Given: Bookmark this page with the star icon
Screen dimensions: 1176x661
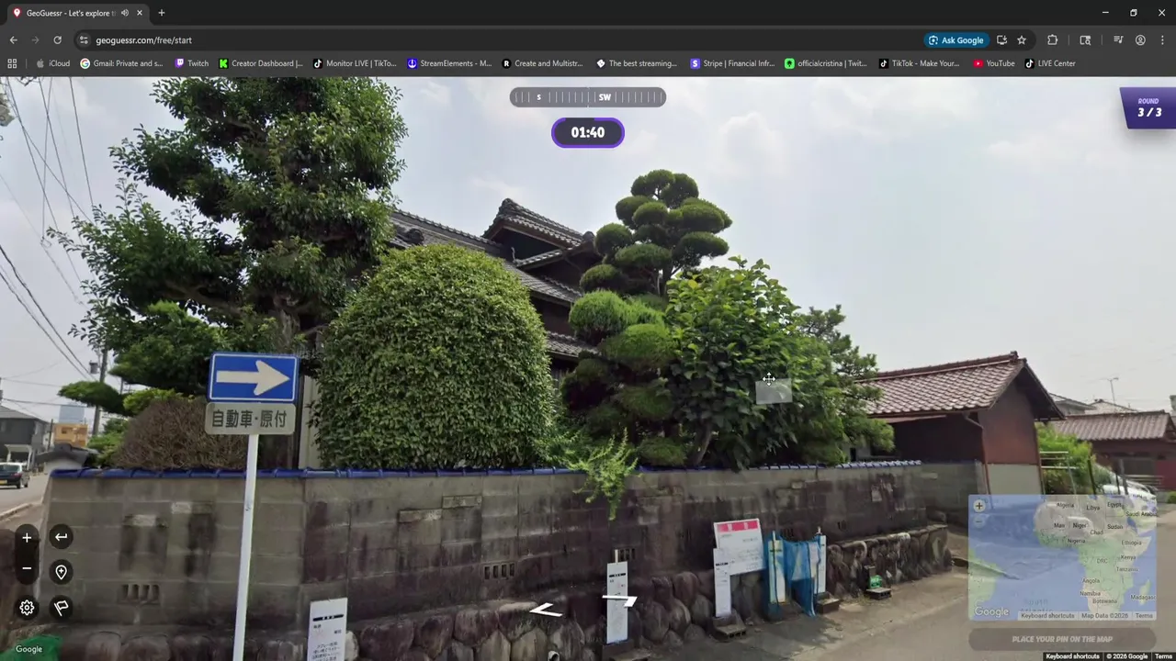Looking at the screenshot, I should [1022, 40].
